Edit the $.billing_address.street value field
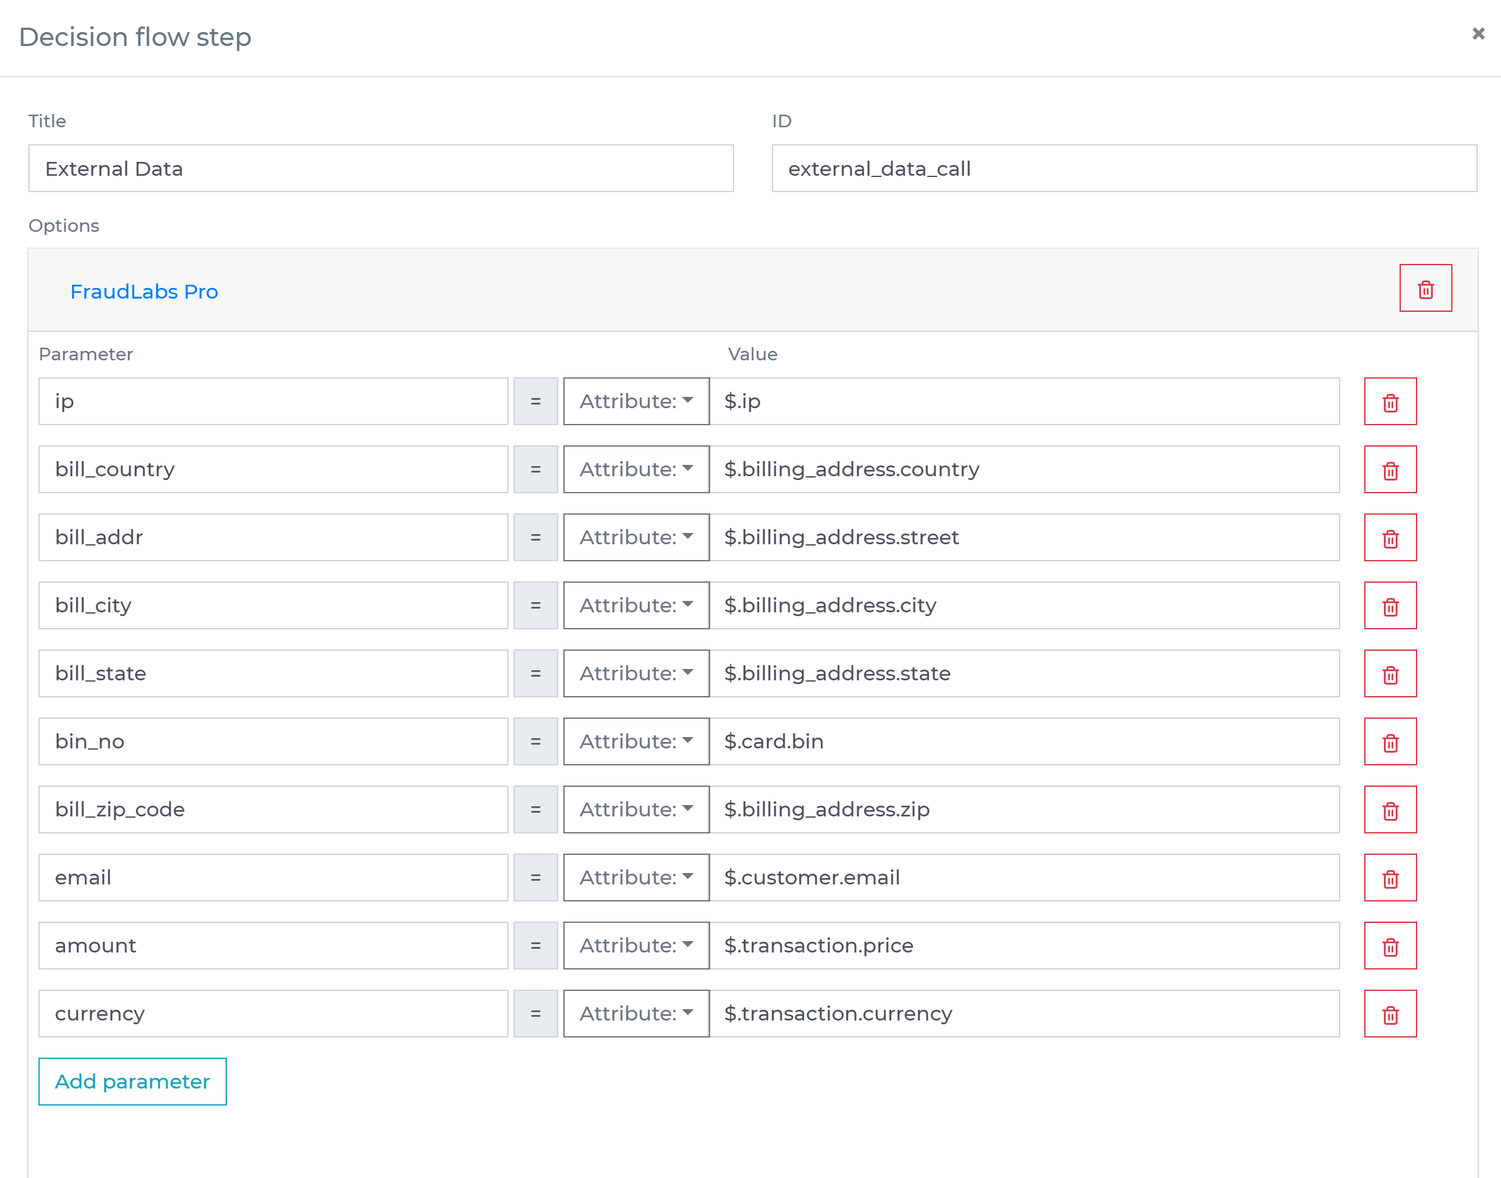The height and width of the screenshot is (1178, 1501). 1025,537
